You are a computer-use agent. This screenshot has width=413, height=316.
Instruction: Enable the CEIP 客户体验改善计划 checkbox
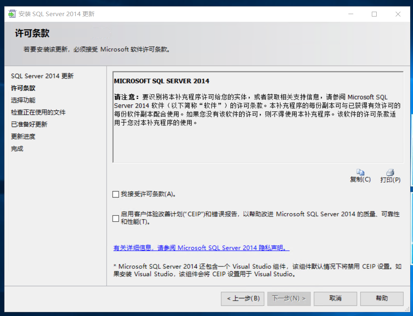click(115, 218)
